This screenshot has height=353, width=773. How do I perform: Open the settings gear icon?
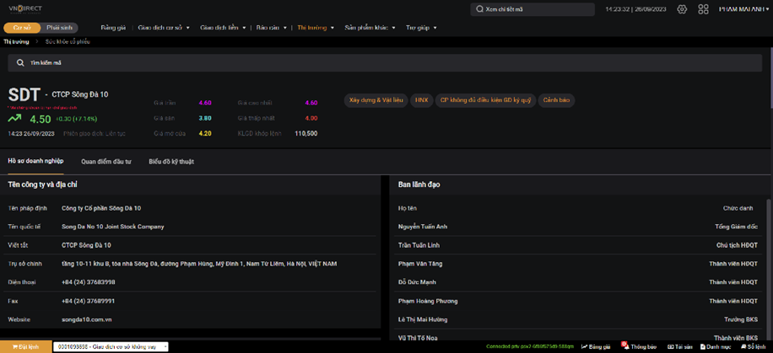tap(682, 9)
